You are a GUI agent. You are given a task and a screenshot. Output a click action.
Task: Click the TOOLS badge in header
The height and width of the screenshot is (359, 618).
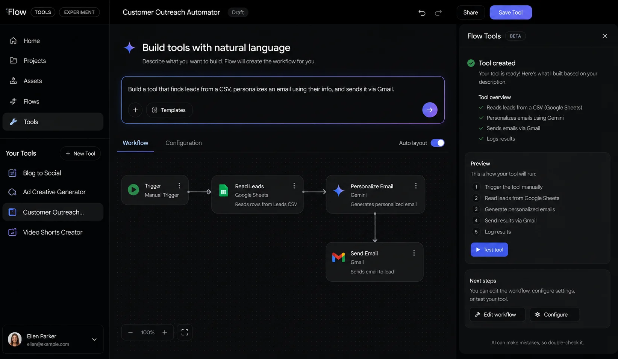point(43,12)
